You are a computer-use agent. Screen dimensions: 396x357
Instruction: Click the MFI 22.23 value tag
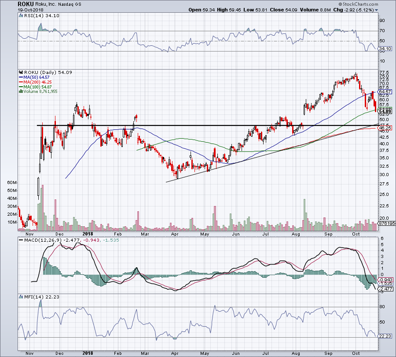(385, 336)
